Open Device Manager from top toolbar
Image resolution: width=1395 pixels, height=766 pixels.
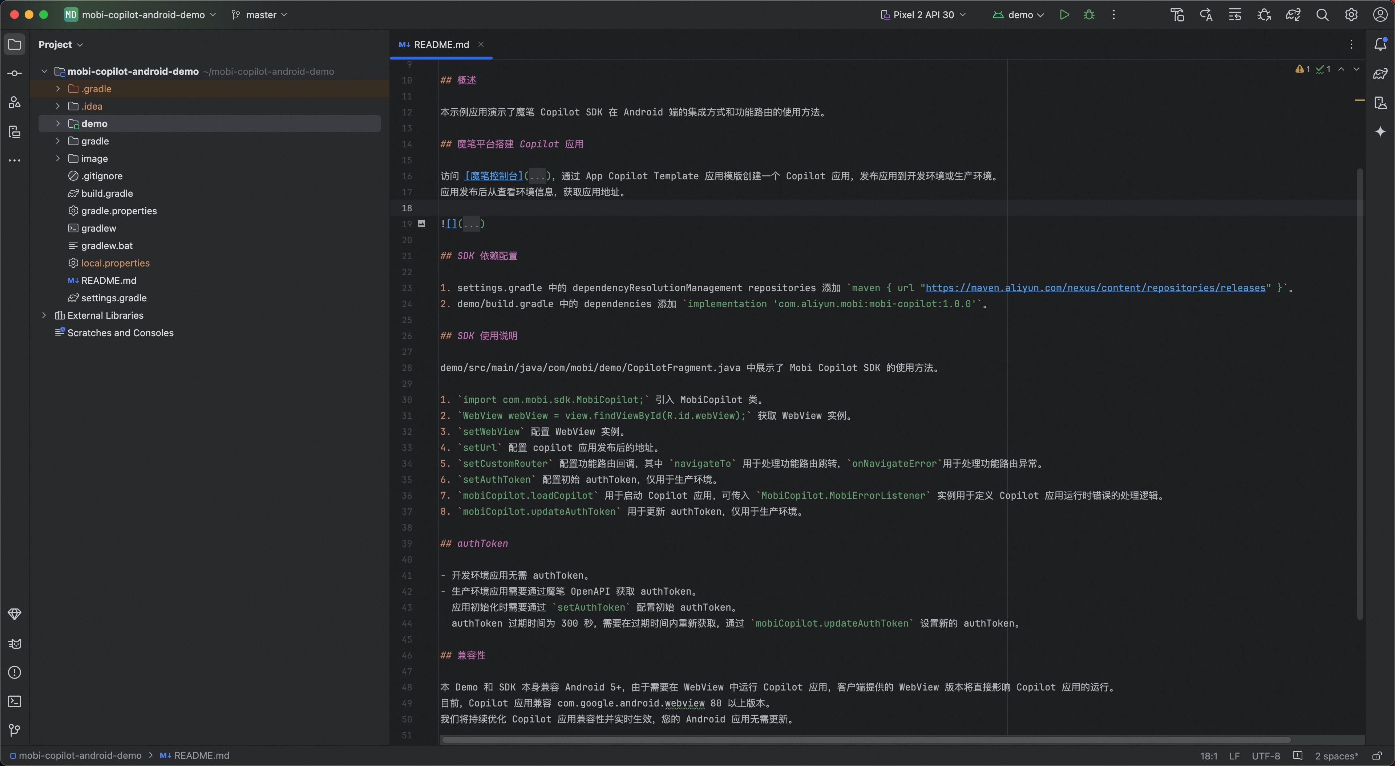click(1177, 15)
